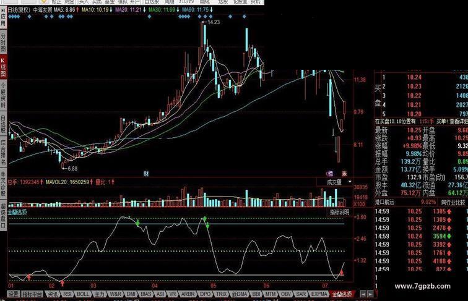Click the trade row with green 3594
Image resolution: width=468 pixels, height=301 pixels.
pyautogui.click(x=421, y=236)
